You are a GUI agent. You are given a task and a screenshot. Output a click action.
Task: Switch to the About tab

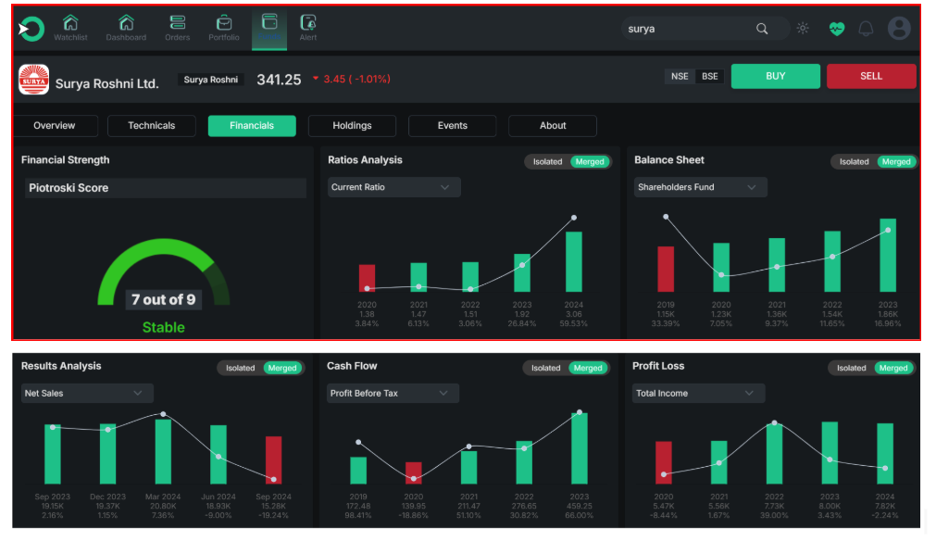553,125
